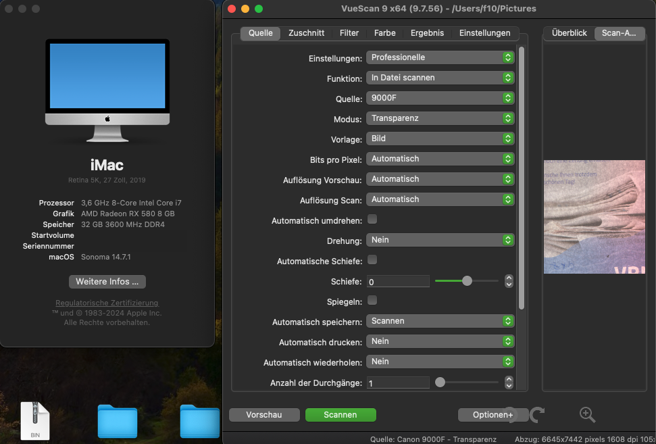Click the Schiefe stepper arrows
This screenshot has height=444, width=656.
coord(509,281)
